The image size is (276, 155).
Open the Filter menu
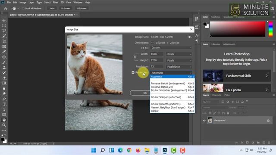pos(56,3)
